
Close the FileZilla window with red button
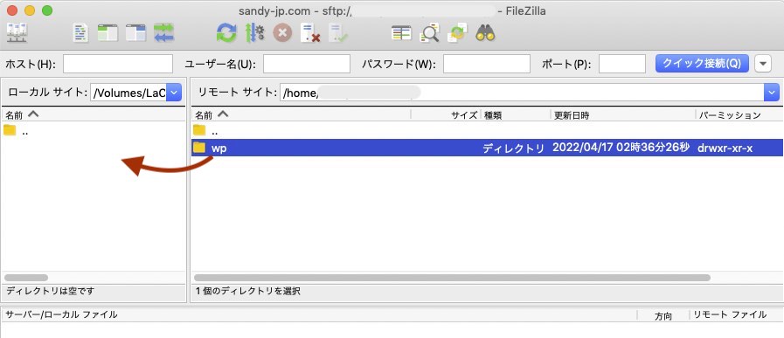(x=12, y=10)
